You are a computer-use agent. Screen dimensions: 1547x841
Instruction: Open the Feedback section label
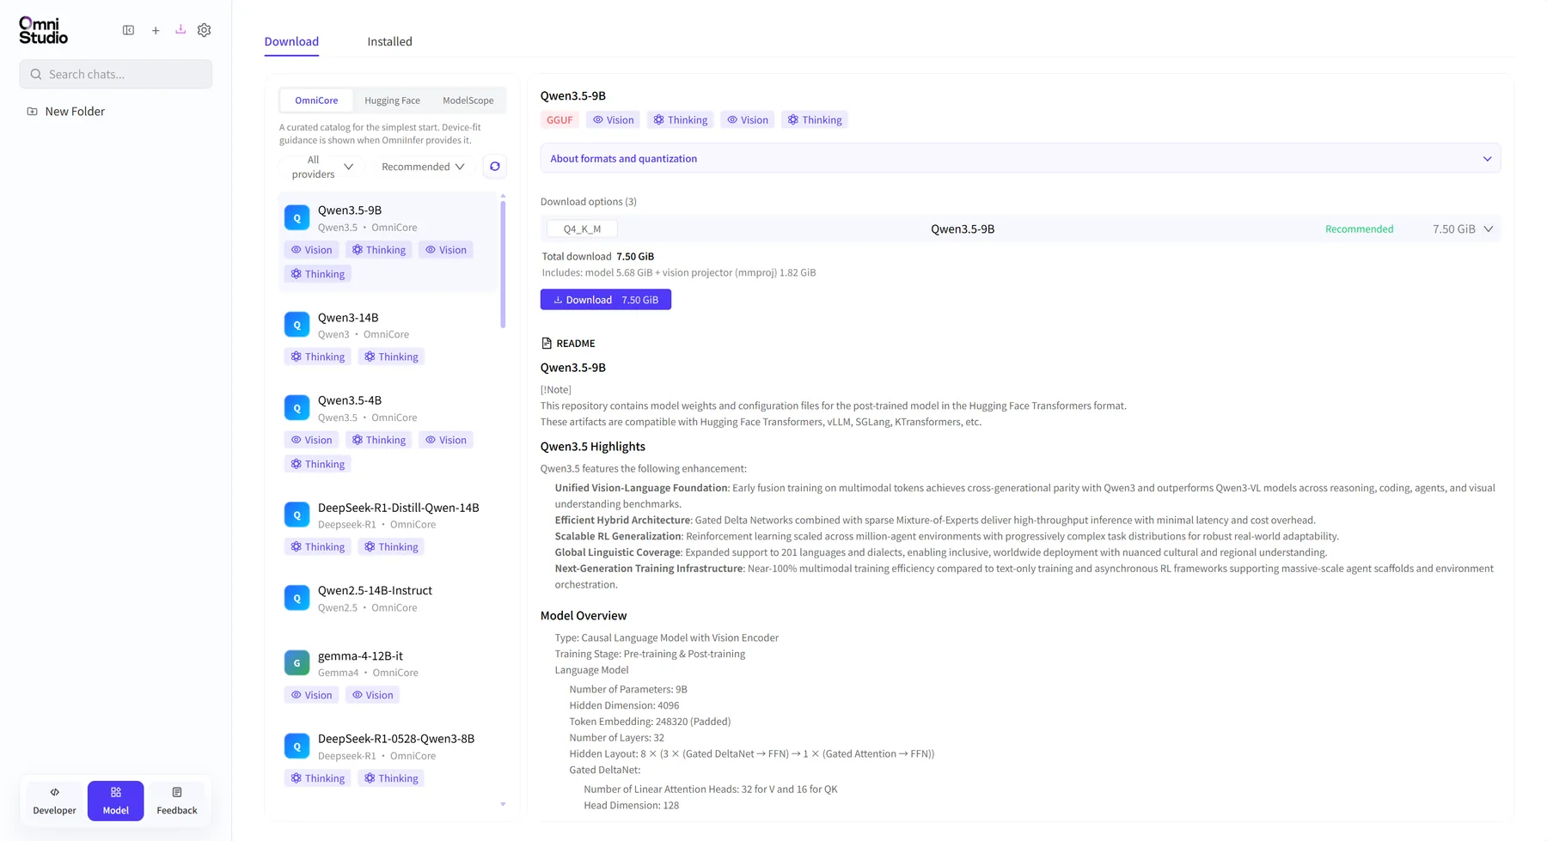177,811
